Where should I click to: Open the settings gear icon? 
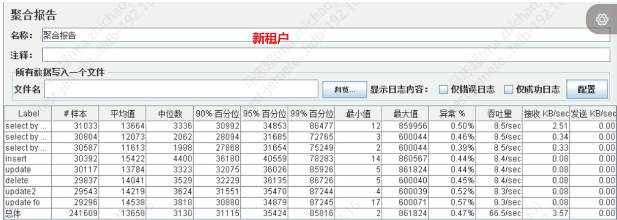[x=602, y=19]
